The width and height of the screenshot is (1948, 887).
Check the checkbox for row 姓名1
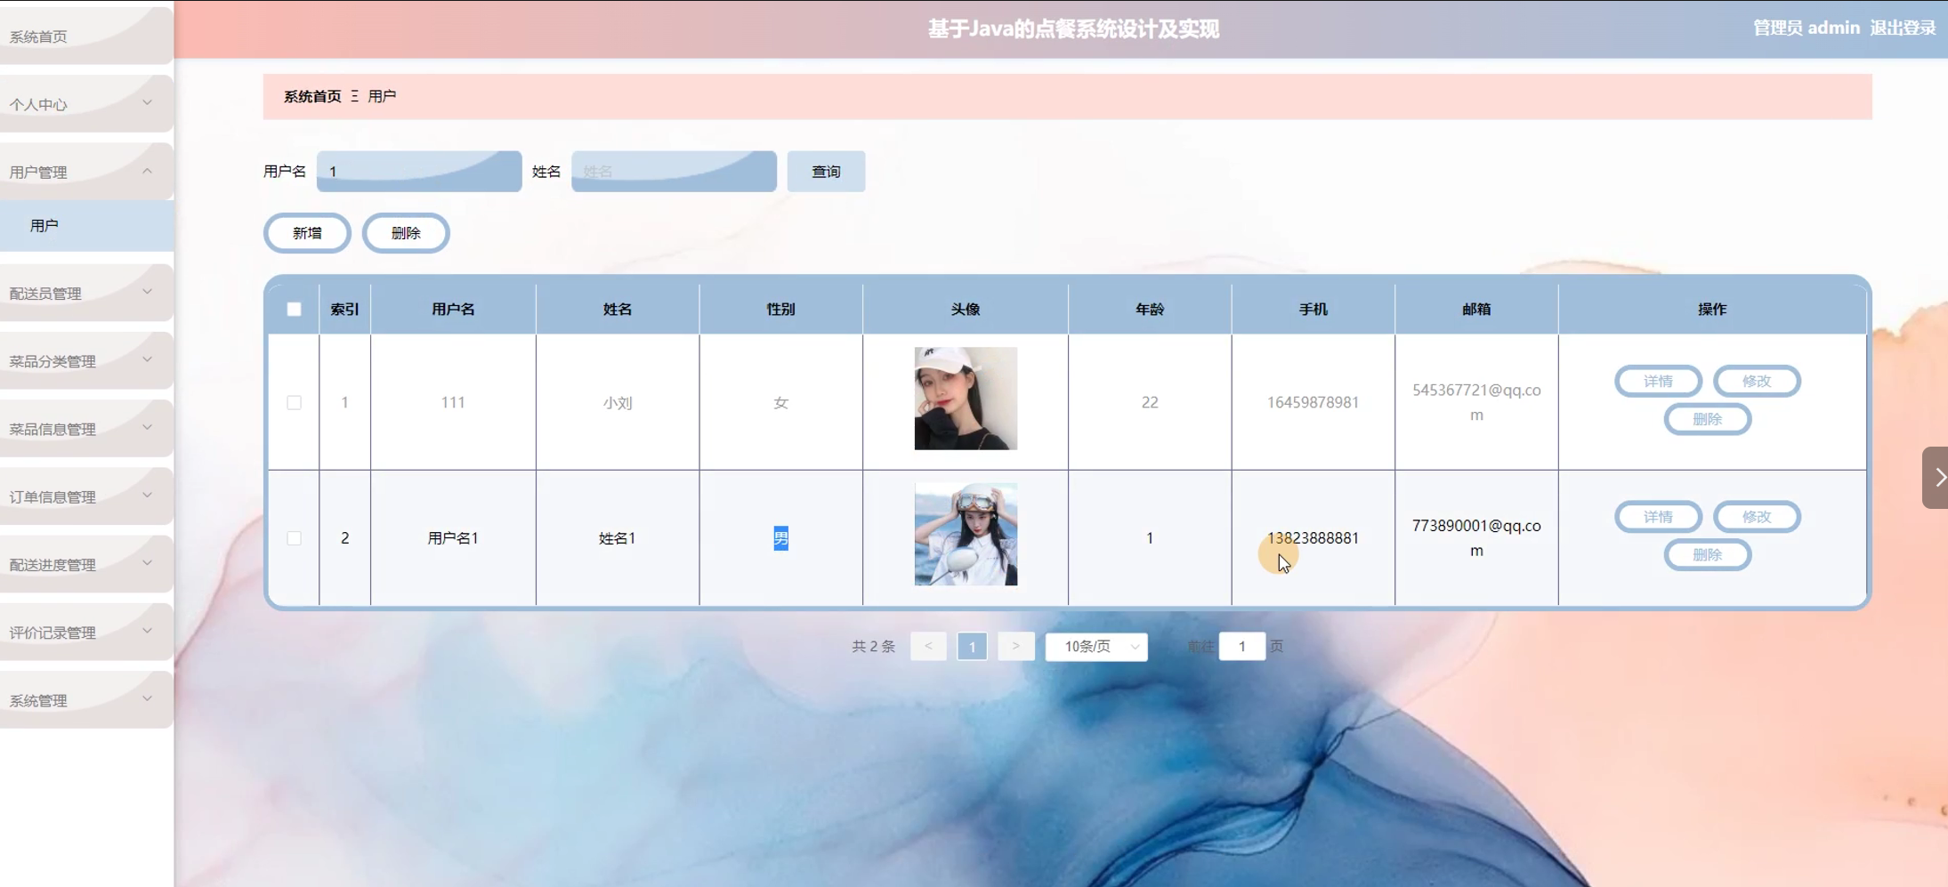coord(294,538)
